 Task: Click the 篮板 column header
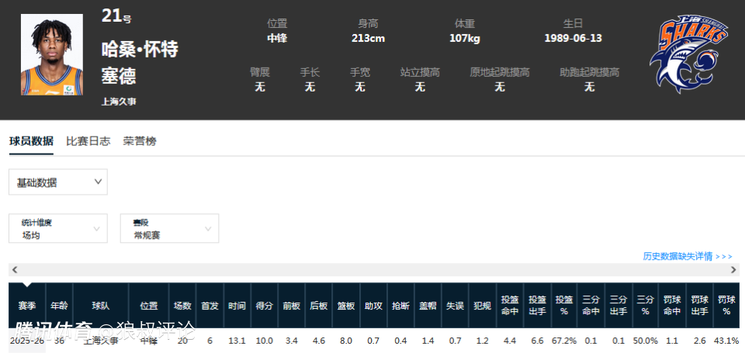[x=345, y=306]
